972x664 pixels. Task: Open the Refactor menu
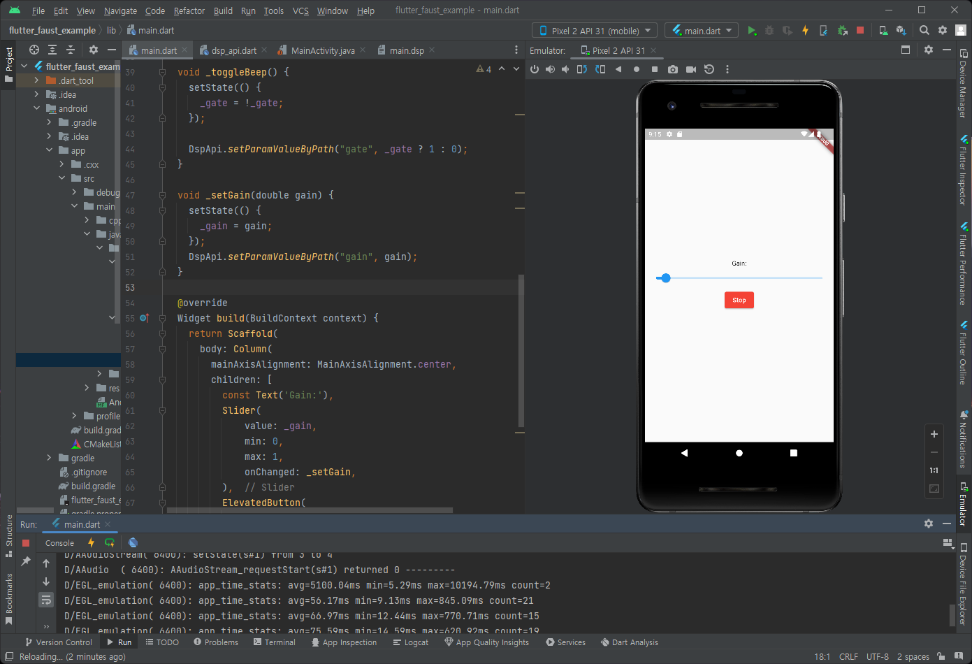(x=189, y=10)
